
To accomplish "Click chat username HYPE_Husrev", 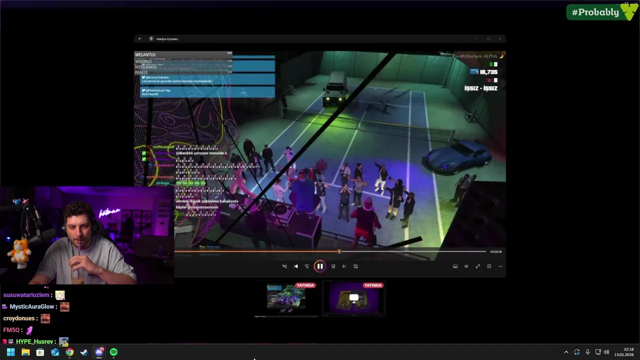I will tap(33, 341).
